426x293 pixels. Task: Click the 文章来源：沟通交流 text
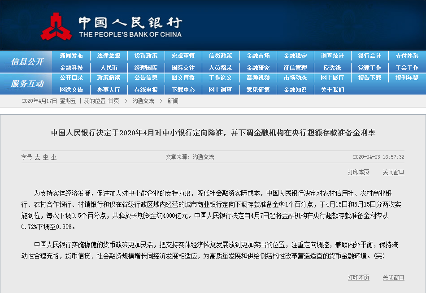point(190,157)
